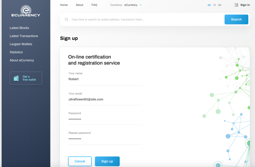The height and width of the screenshot is (167, 255).
Task: Click Get a free wallet button
Action: 26,78
